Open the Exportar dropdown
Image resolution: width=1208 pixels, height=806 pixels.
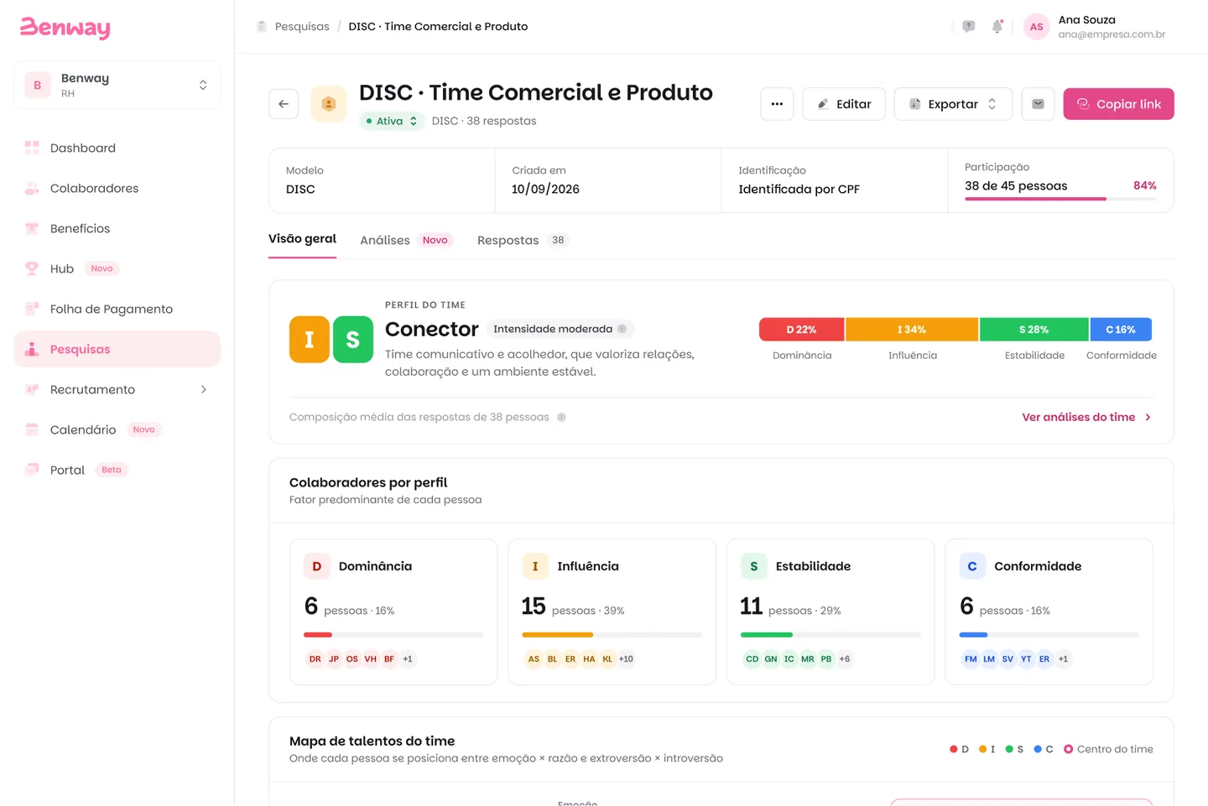[x=953, y=104]
